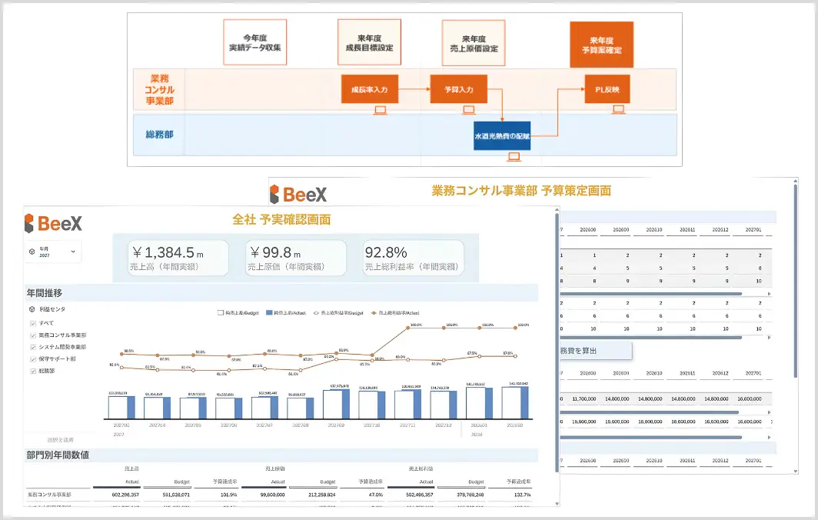818x520 pixels.
Task: Click down arrow of dashboard vertical scrollbar
Action: (x=557, y=504)
